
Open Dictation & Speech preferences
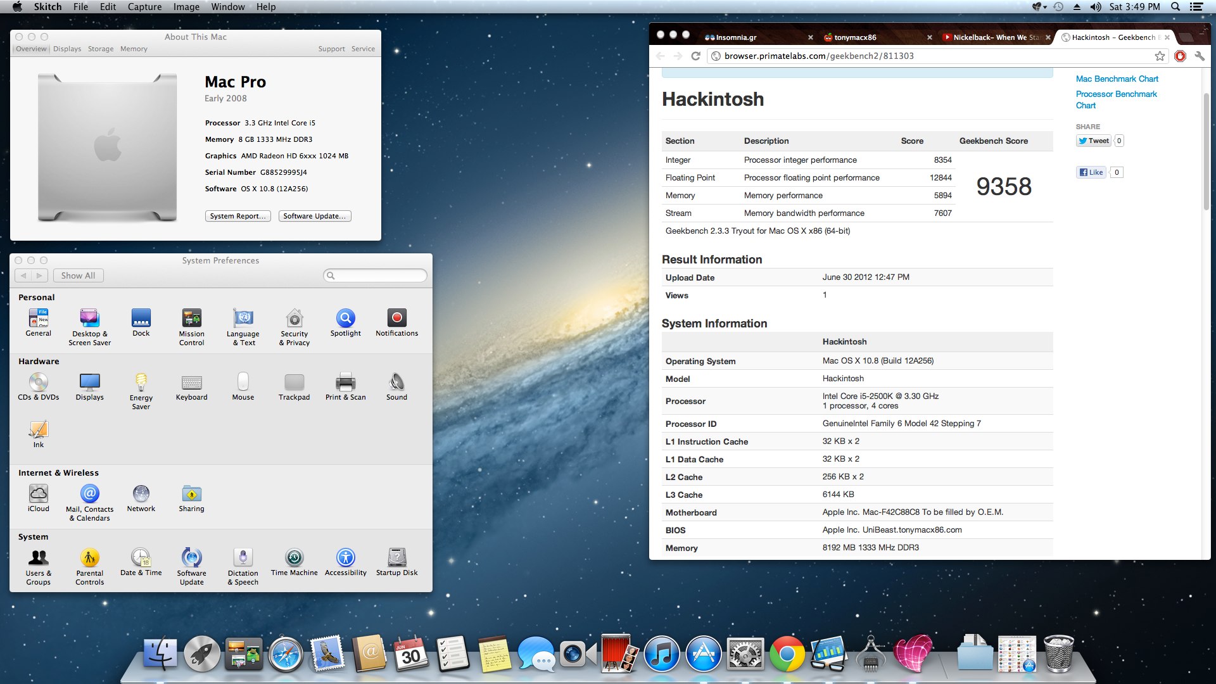point(243,566)
